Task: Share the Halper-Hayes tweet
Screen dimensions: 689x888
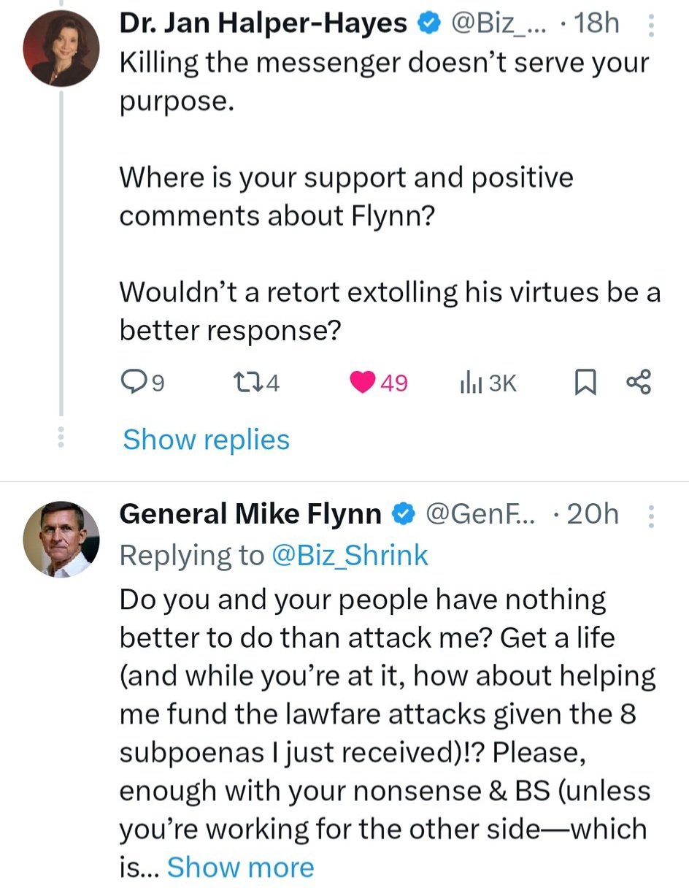Action: tap(638, 382)
